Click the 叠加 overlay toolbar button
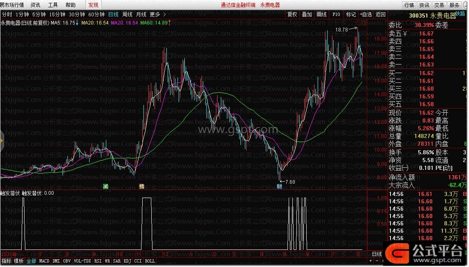The width and height of the screenshot is (469, 267). pos(307,14)
